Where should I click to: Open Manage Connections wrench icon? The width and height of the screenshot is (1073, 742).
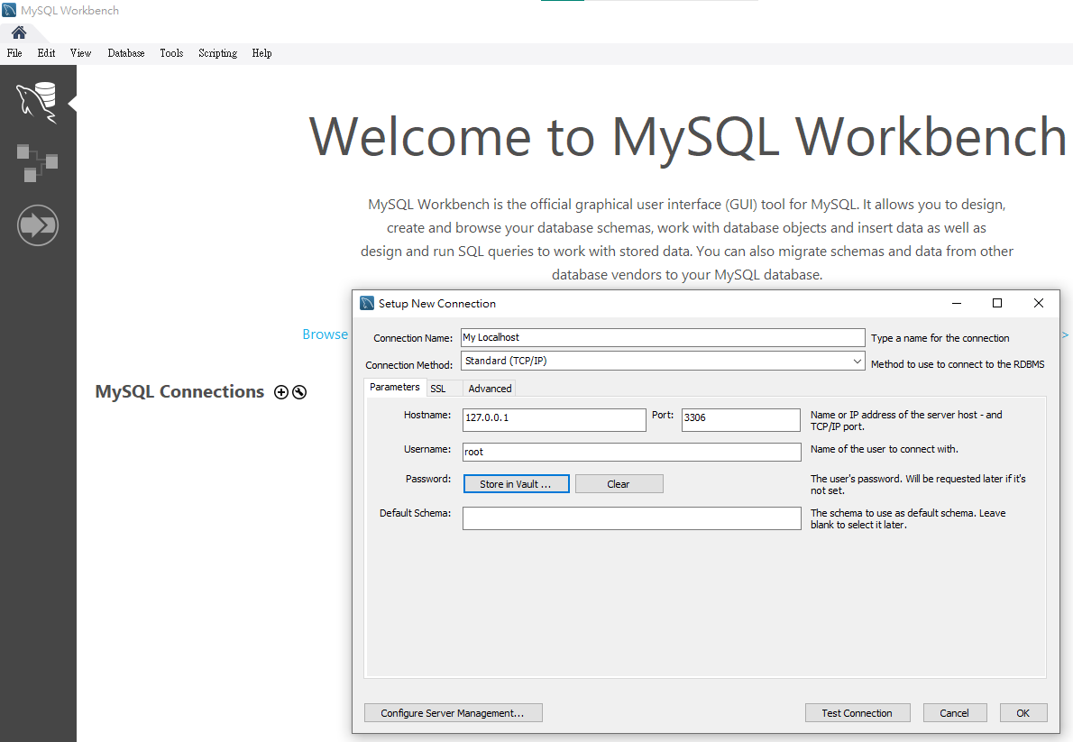click(x=299, y=392)
